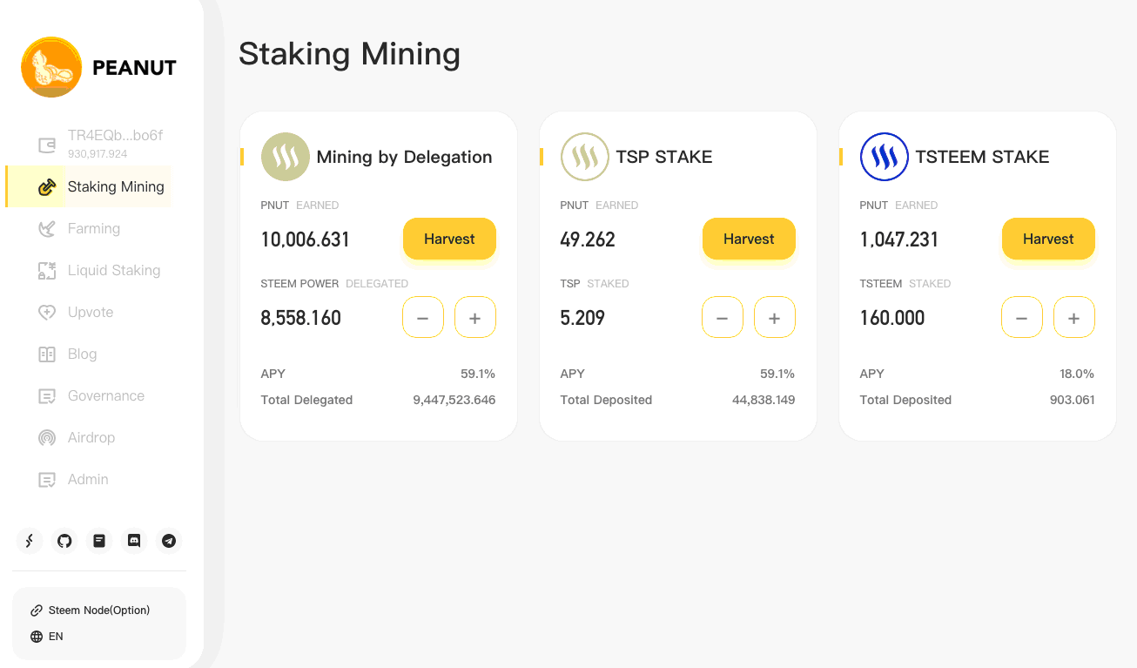This screenshot has height=668, width=1137.
Task: Click the link icon next to Steem Node
Action: (x=37, y=611)
